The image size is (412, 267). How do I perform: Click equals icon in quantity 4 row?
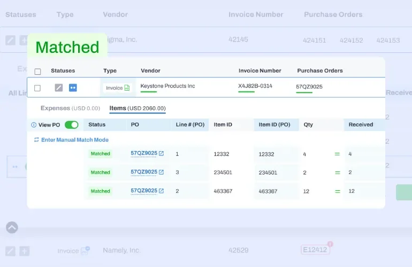coord(337,154)
